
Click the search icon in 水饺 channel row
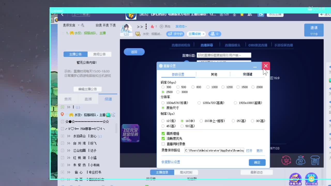tap(113, 115)
